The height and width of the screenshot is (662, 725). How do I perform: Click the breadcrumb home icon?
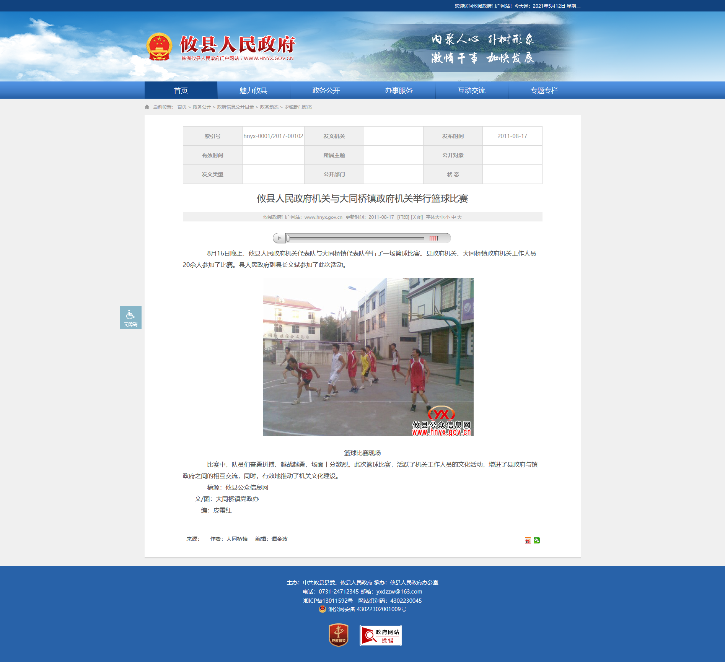click(x=147, y=107)
